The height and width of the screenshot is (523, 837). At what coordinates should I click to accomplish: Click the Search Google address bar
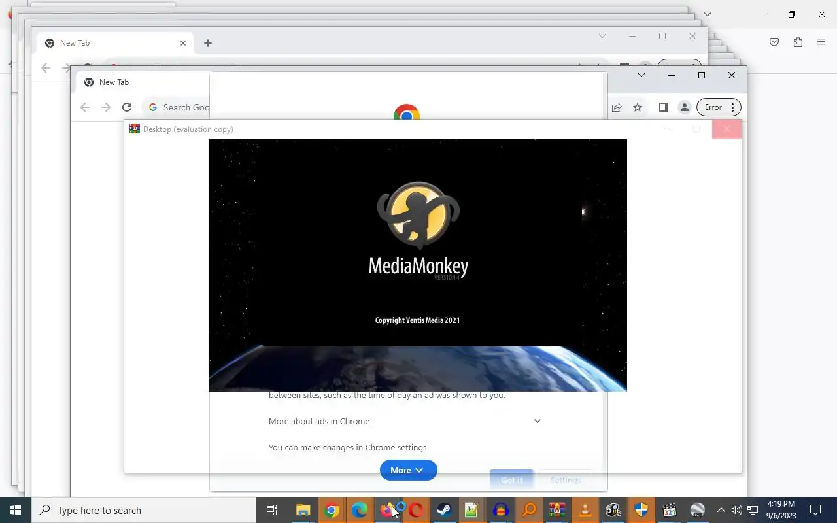pos(177,107)
